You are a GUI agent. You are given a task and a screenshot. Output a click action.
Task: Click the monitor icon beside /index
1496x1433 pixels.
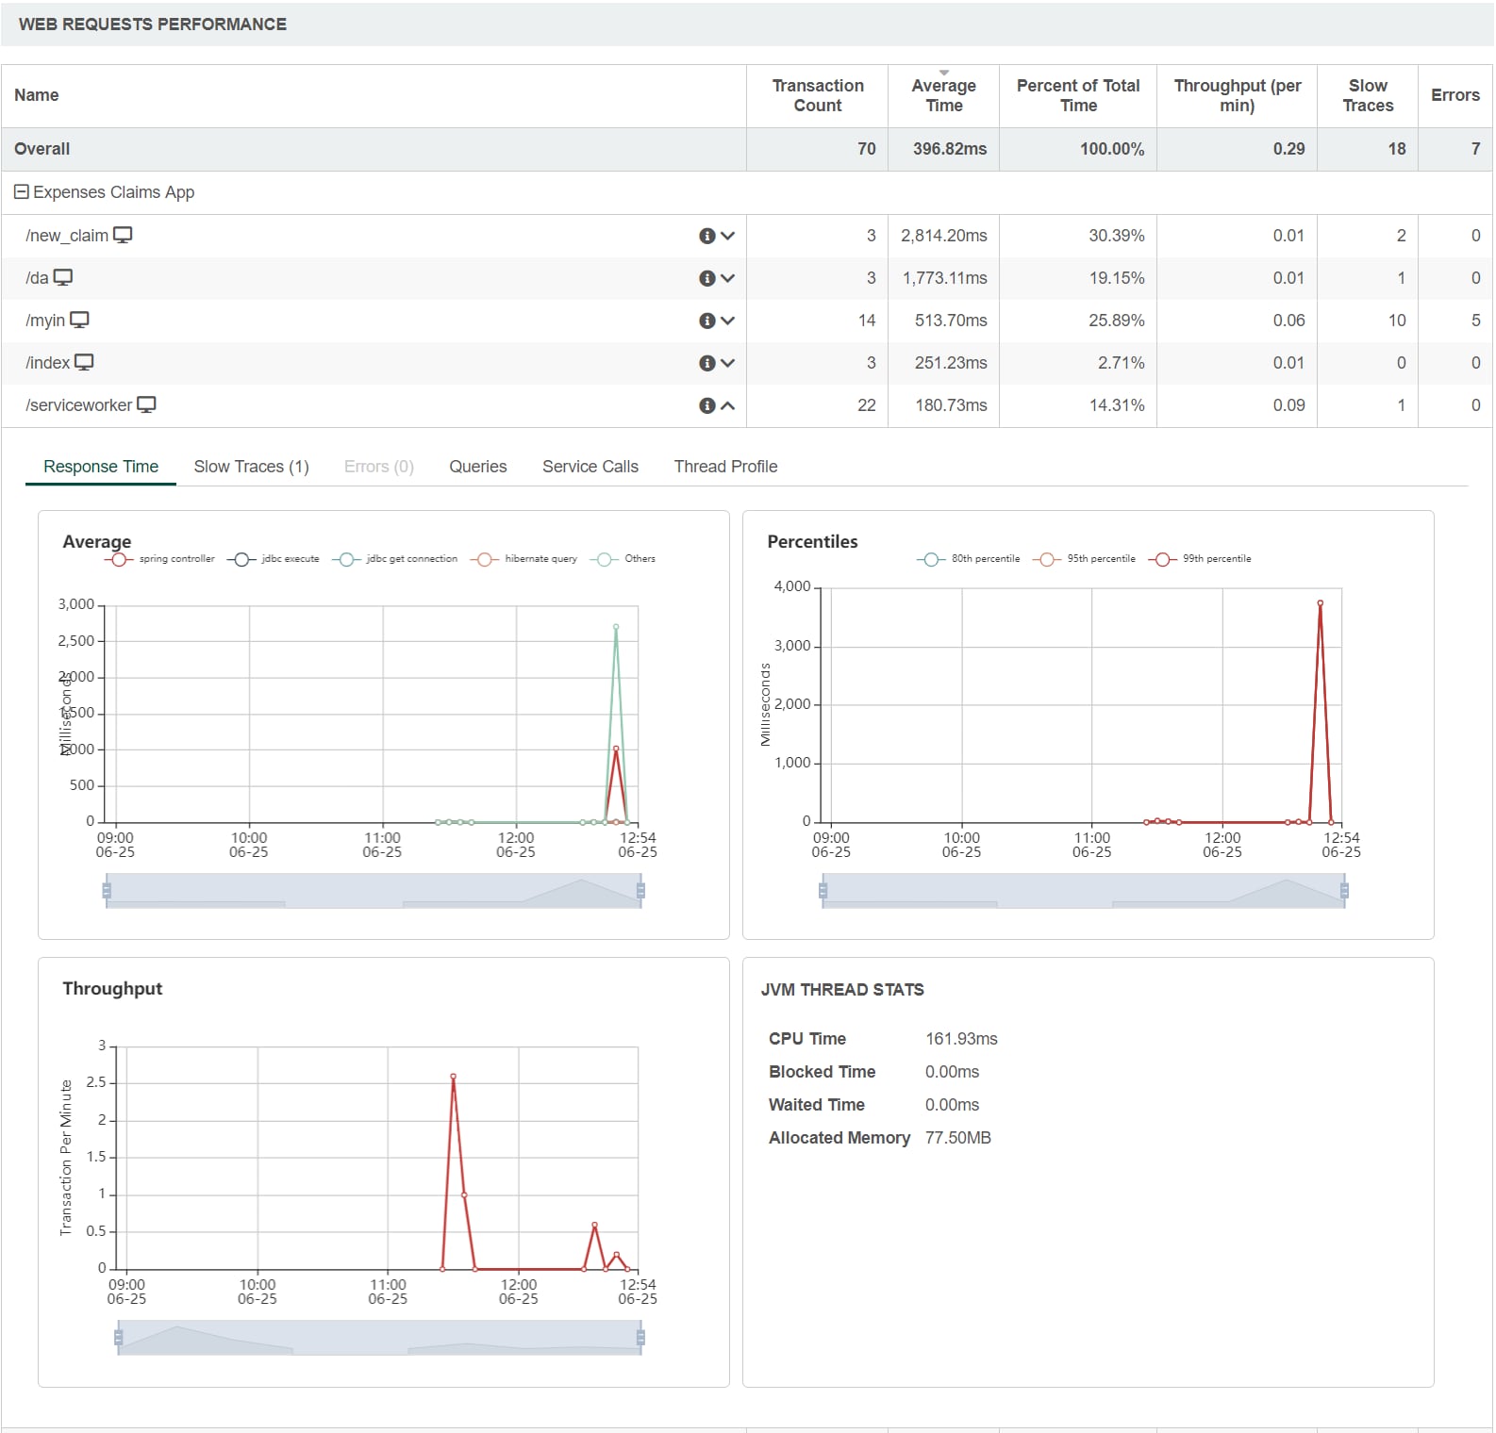pyautogui.click(x=84, y=363)
